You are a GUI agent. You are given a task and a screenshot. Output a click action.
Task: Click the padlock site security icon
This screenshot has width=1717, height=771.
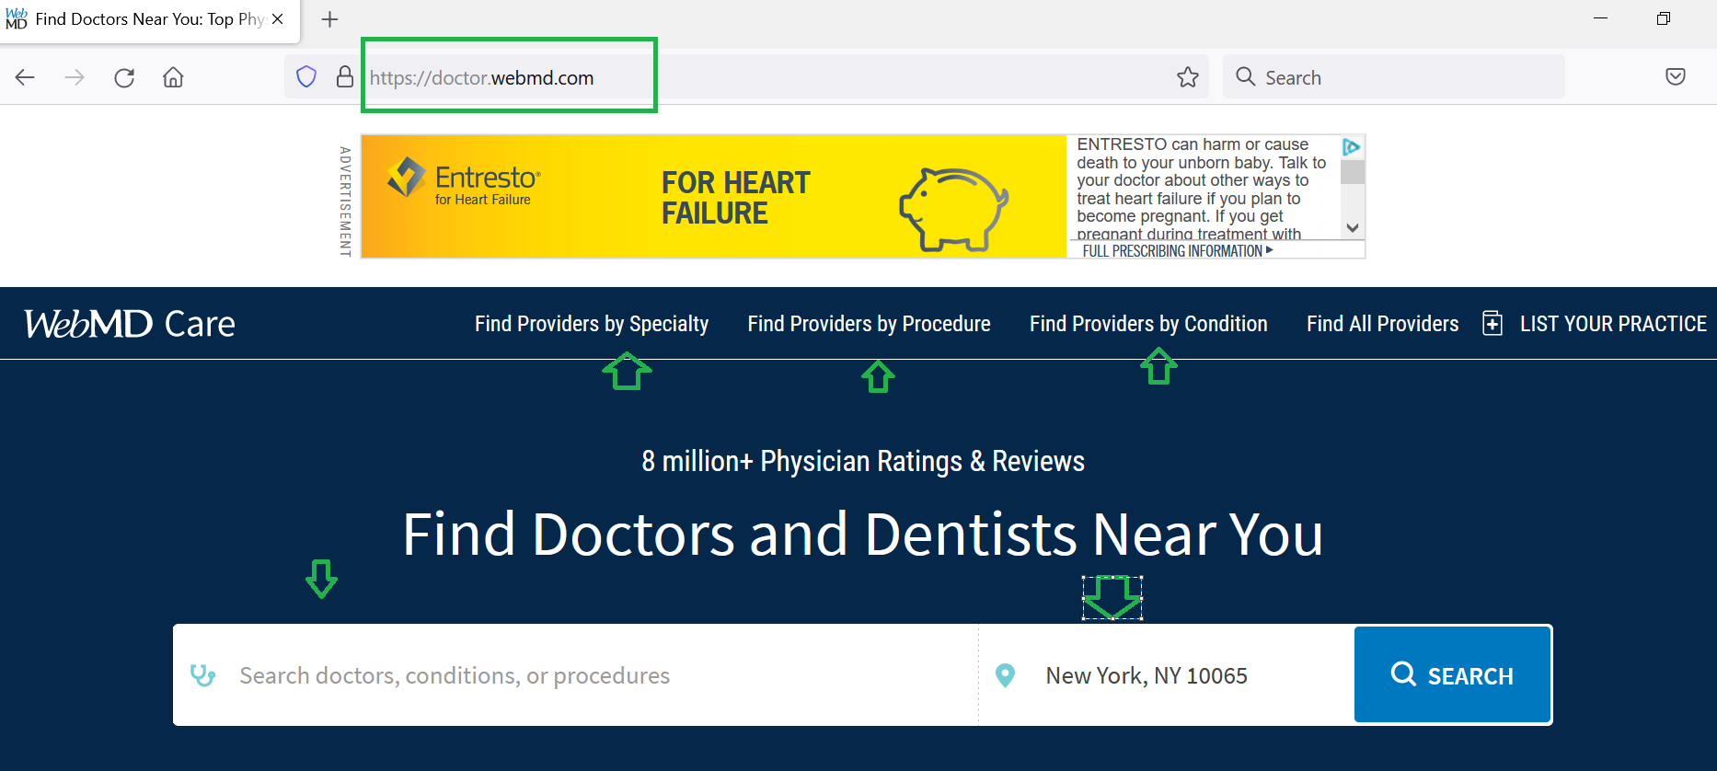click(x=345, y=77)
